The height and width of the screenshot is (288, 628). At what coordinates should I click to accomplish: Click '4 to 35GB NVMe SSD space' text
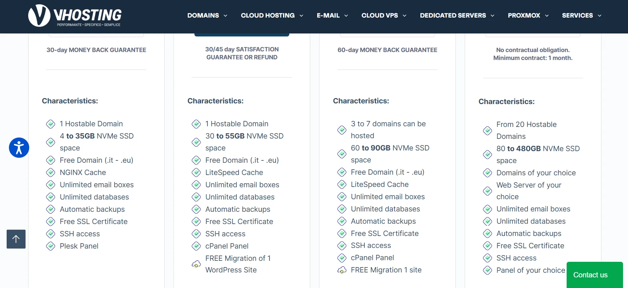[x=97, y=142]
